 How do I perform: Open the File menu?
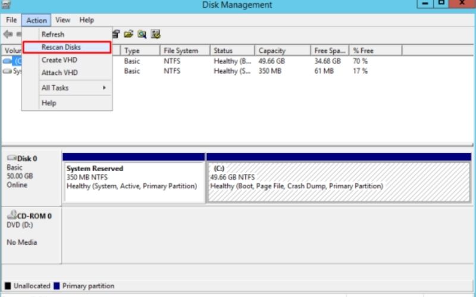11,20
